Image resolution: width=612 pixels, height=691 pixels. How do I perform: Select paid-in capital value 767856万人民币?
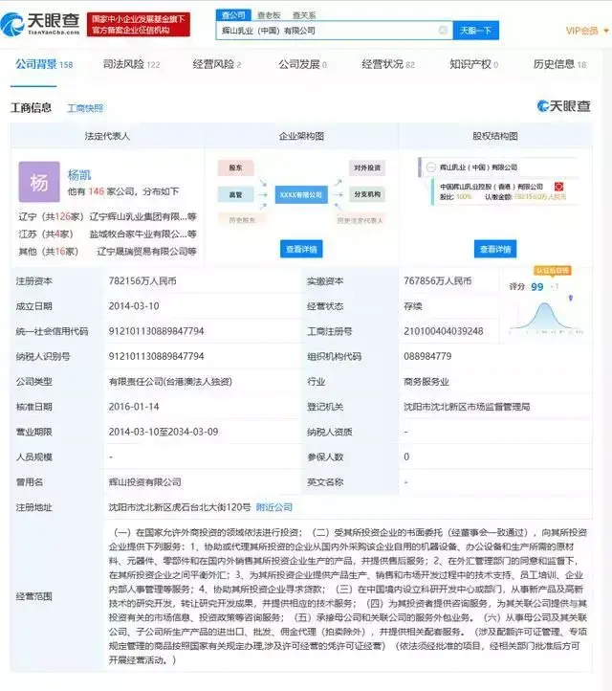point(438,280)
